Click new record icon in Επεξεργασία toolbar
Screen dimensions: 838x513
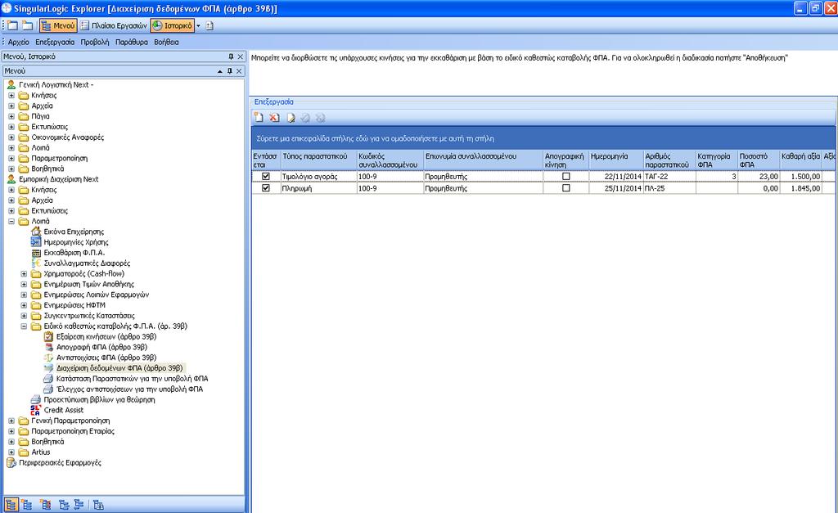pos(259,118)
